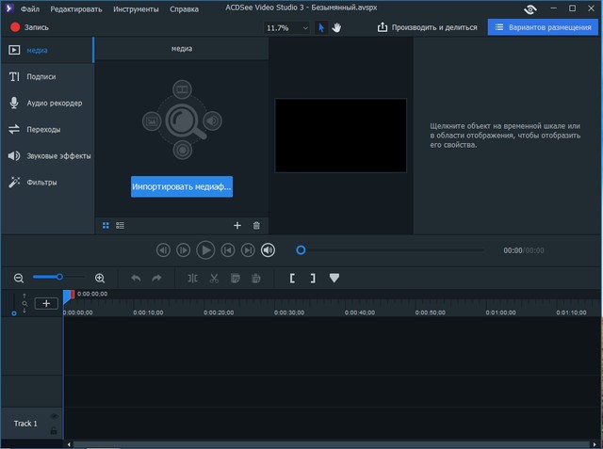Open the Инструменты menu
603x449 pixels.
pyautogui.click(x=136, y=8)
